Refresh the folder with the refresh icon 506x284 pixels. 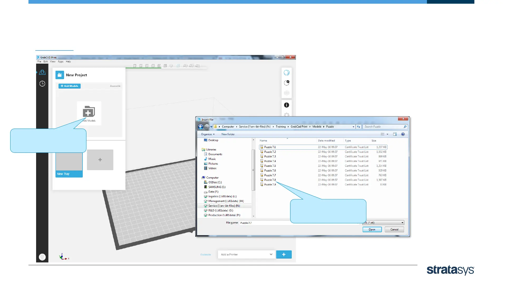point(358,127)
